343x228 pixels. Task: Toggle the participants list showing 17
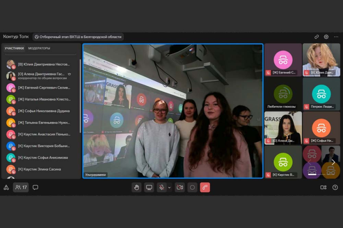point(21,187)
